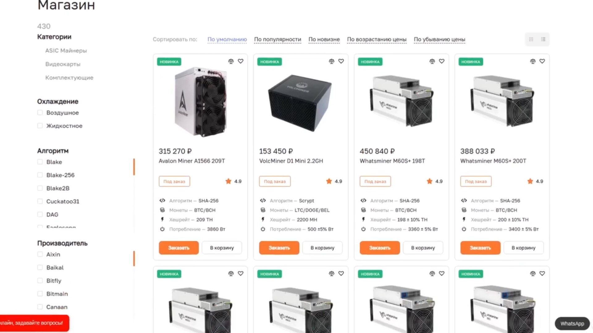Tick the Bitmain manufacturer checkbox

pyautogui.click(x=40, y=294)
